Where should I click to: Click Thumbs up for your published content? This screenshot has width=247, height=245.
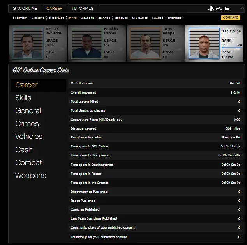tap(99, 237)
